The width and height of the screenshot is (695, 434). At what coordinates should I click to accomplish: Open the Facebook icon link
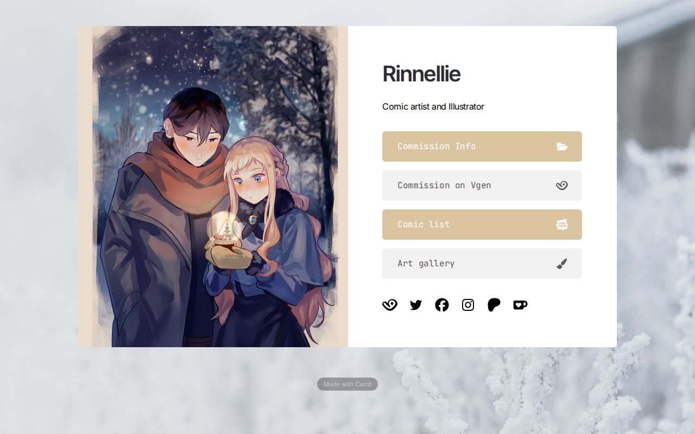(442, 305)
